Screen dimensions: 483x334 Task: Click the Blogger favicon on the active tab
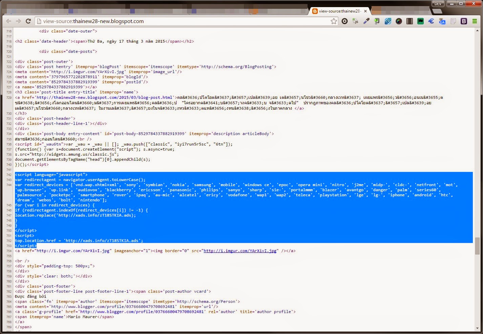click(315, 11)
